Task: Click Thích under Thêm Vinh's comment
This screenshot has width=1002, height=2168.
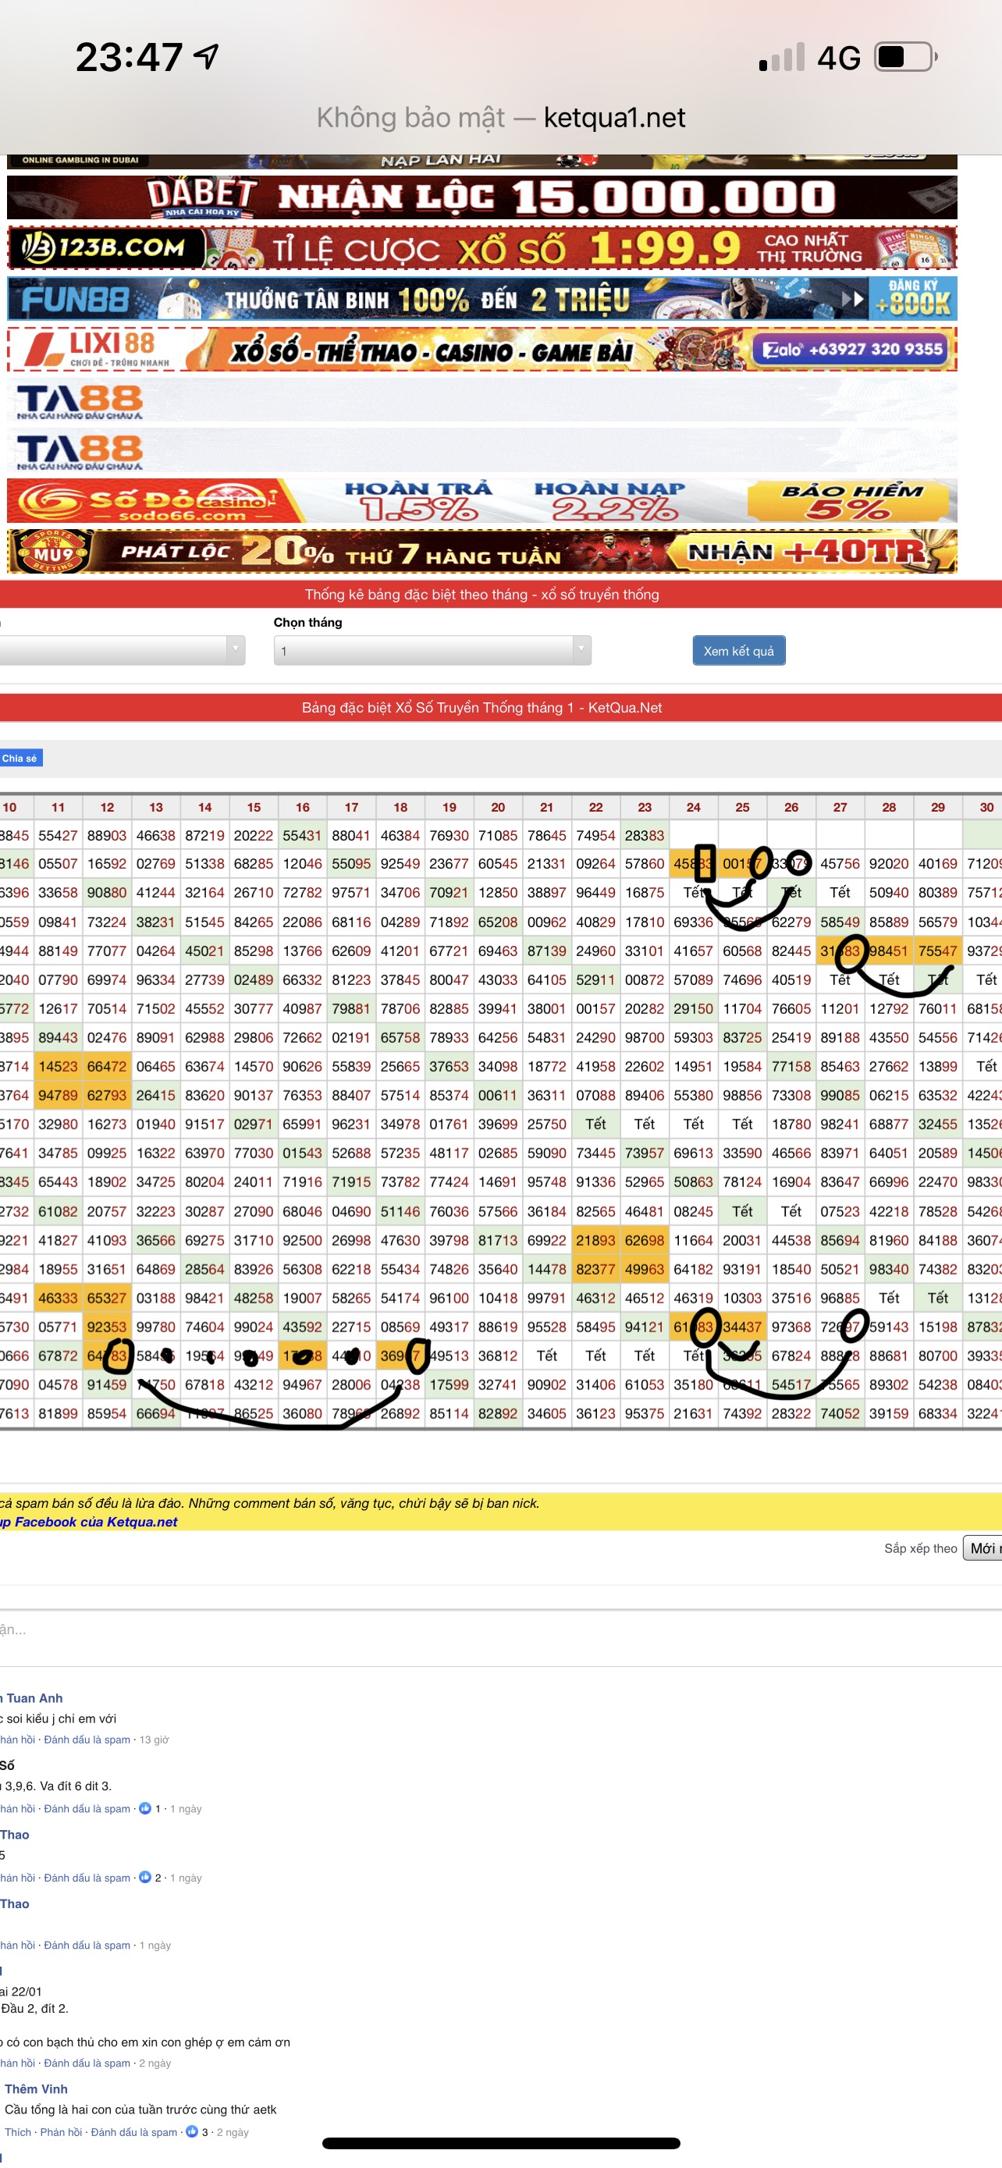Action: click(18, 2132)
